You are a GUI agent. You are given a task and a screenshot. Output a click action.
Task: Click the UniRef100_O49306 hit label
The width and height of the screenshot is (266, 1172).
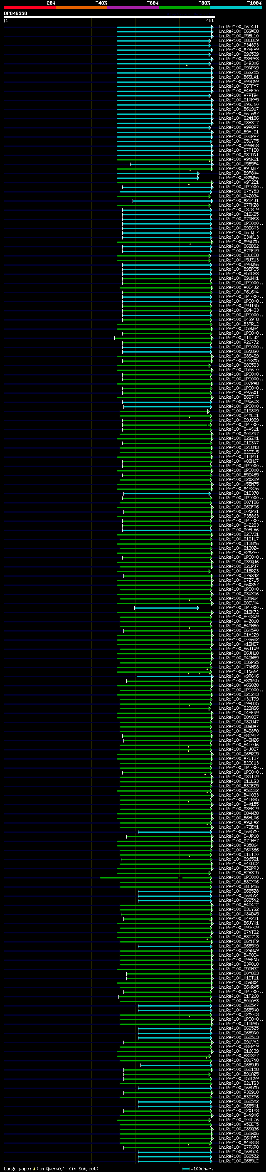[x=238, y=63]
